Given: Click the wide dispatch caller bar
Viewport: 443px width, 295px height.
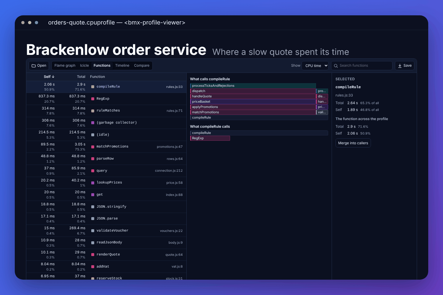Looking at the screenshot, I should tap(253, 91).
